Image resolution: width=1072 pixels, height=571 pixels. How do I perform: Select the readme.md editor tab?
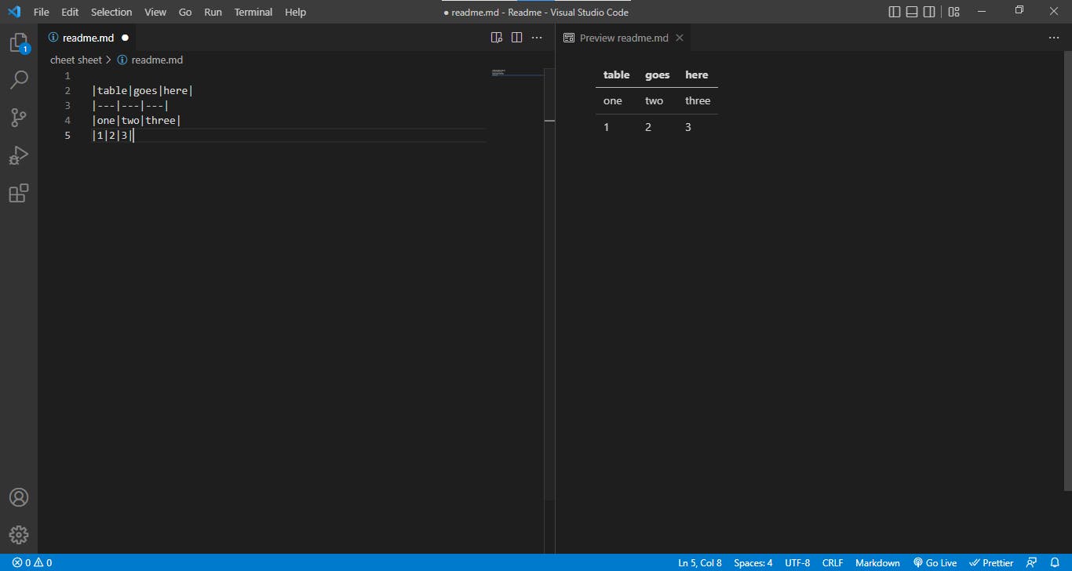(x=88, y=38)
